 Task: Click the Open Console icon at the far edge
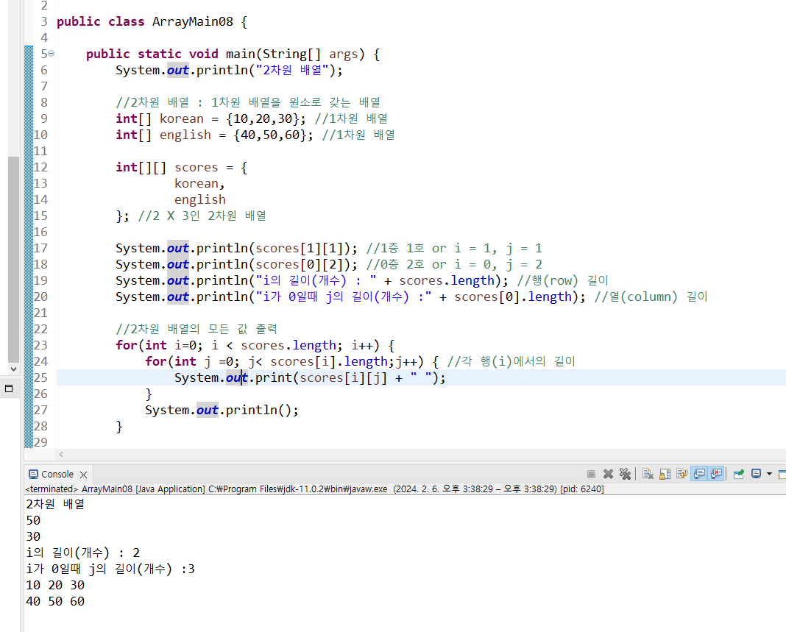pos(782,474)
